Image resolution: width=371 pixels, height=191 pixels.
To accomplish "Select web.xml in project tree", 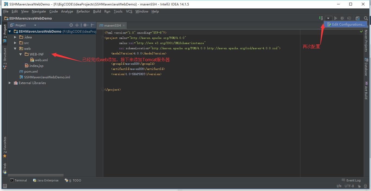I will 39,60.
